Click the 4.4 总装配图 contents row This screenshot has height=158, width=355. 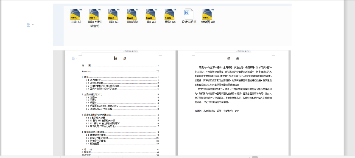[122, 143]
